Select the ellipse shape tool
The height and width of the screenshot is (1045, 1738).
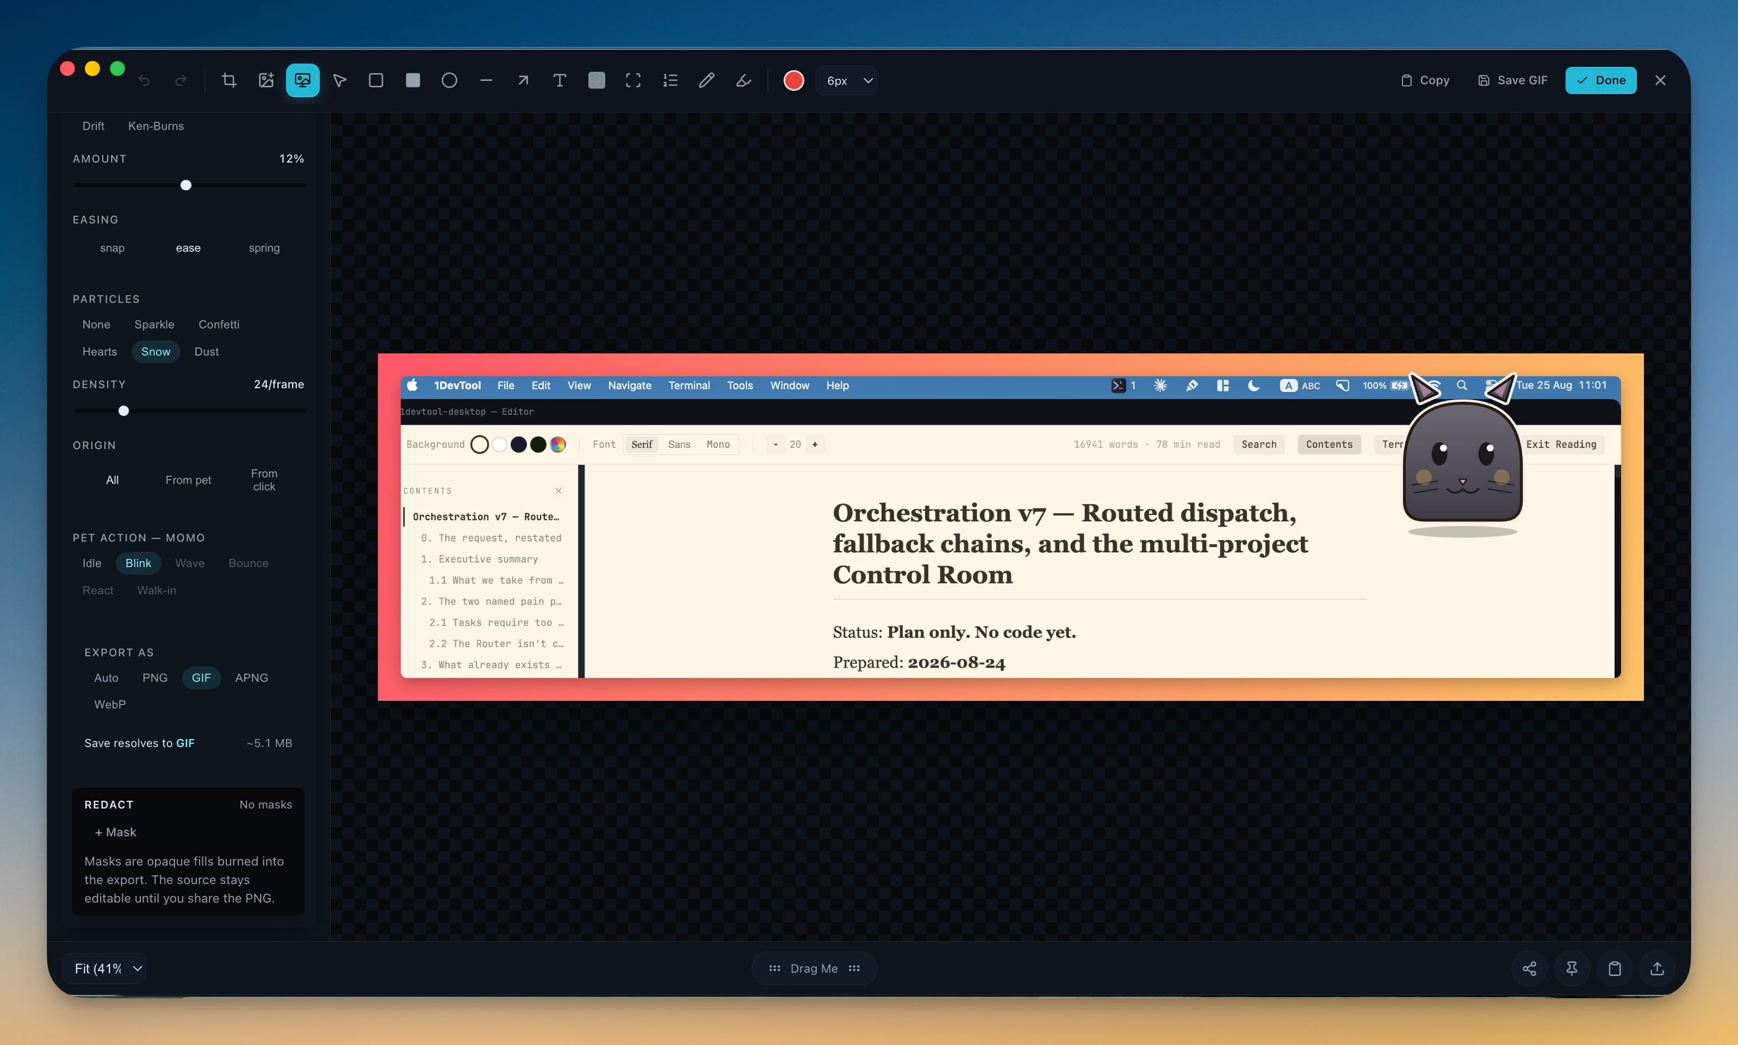[x=449, y=80]
